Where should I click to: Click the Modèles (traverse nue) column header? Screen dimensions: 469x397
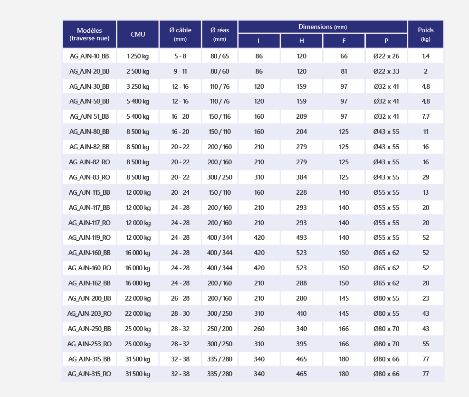pos(89,34)
